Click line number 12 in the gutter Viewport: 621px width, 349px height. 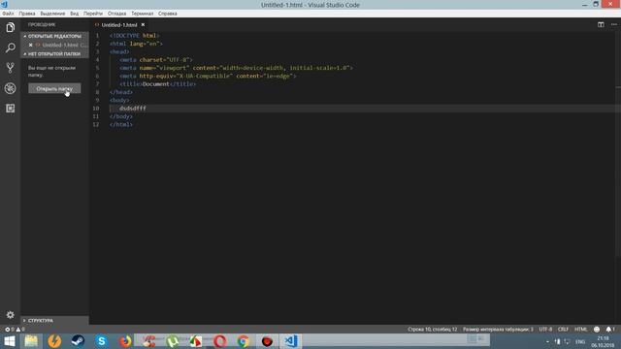[x=96, y=124]
